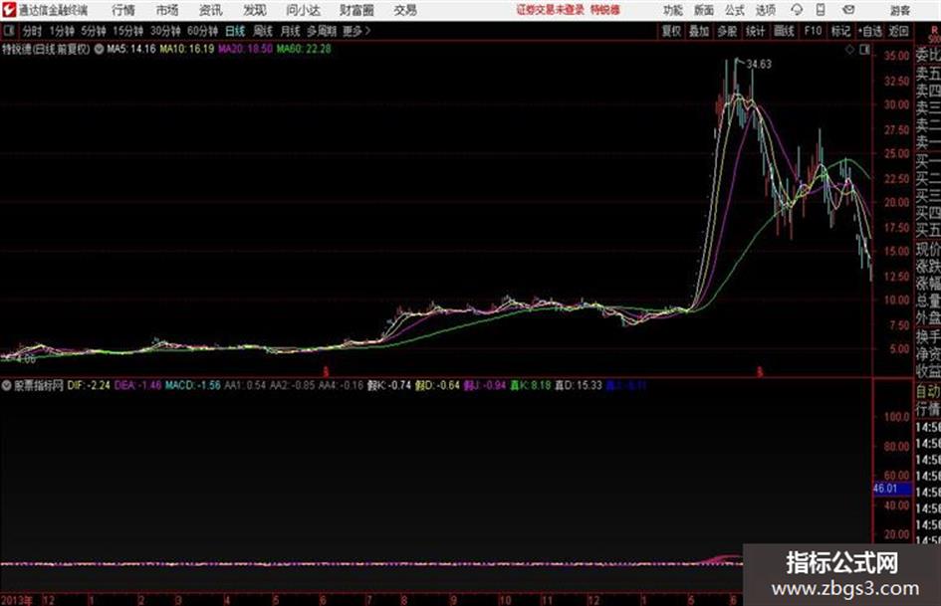
Task: Click the 特锐德 stock name in title bar
Action: click(x=605, y=10)
